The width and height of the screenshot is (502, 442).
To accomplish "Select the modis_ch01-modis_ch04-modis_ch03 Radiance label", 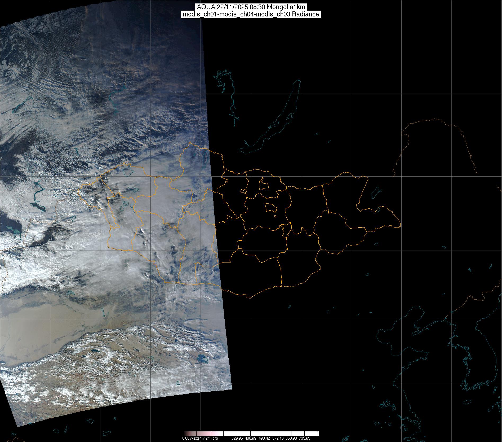I will (x=251, y=14).
